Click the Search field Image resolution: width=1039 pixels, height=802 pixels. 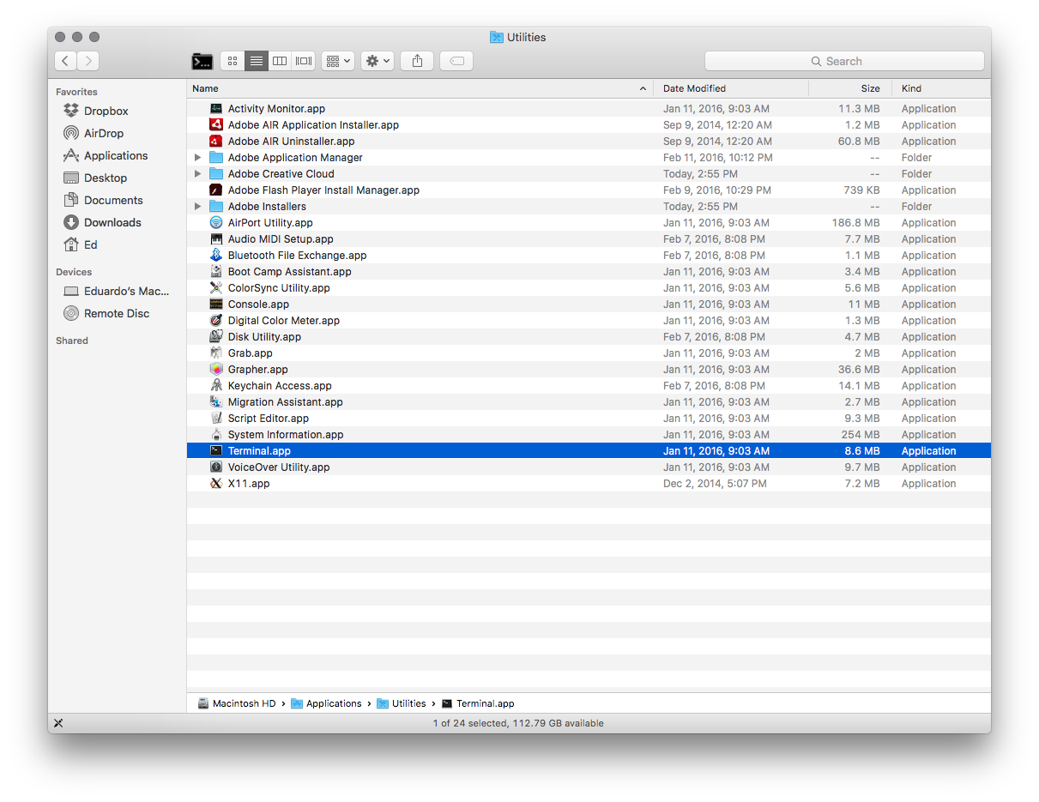click(844, 61)
